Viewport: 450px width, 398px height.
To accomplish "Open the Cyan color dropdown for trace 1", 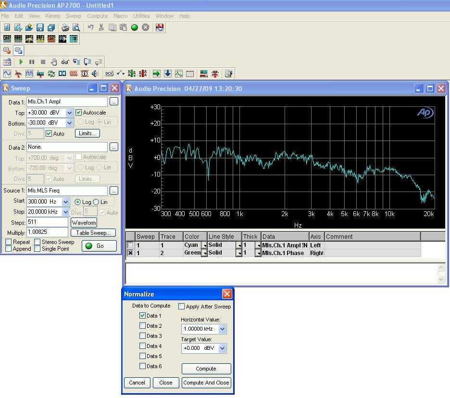I will [x=204, y=245].
